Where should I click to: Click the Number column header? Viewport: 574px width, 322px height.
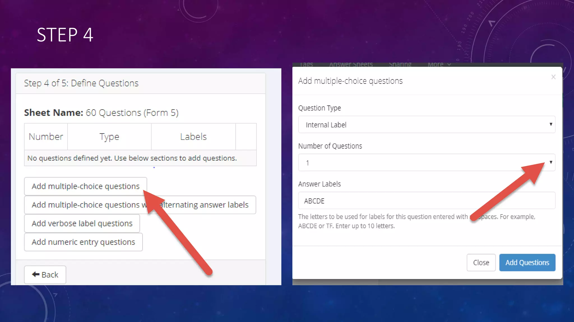point(46,137)
